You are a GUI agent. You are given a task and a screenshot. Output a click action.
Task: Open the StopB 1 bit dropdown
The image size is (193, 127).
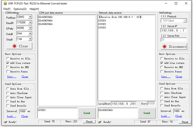tap(30, 39)
